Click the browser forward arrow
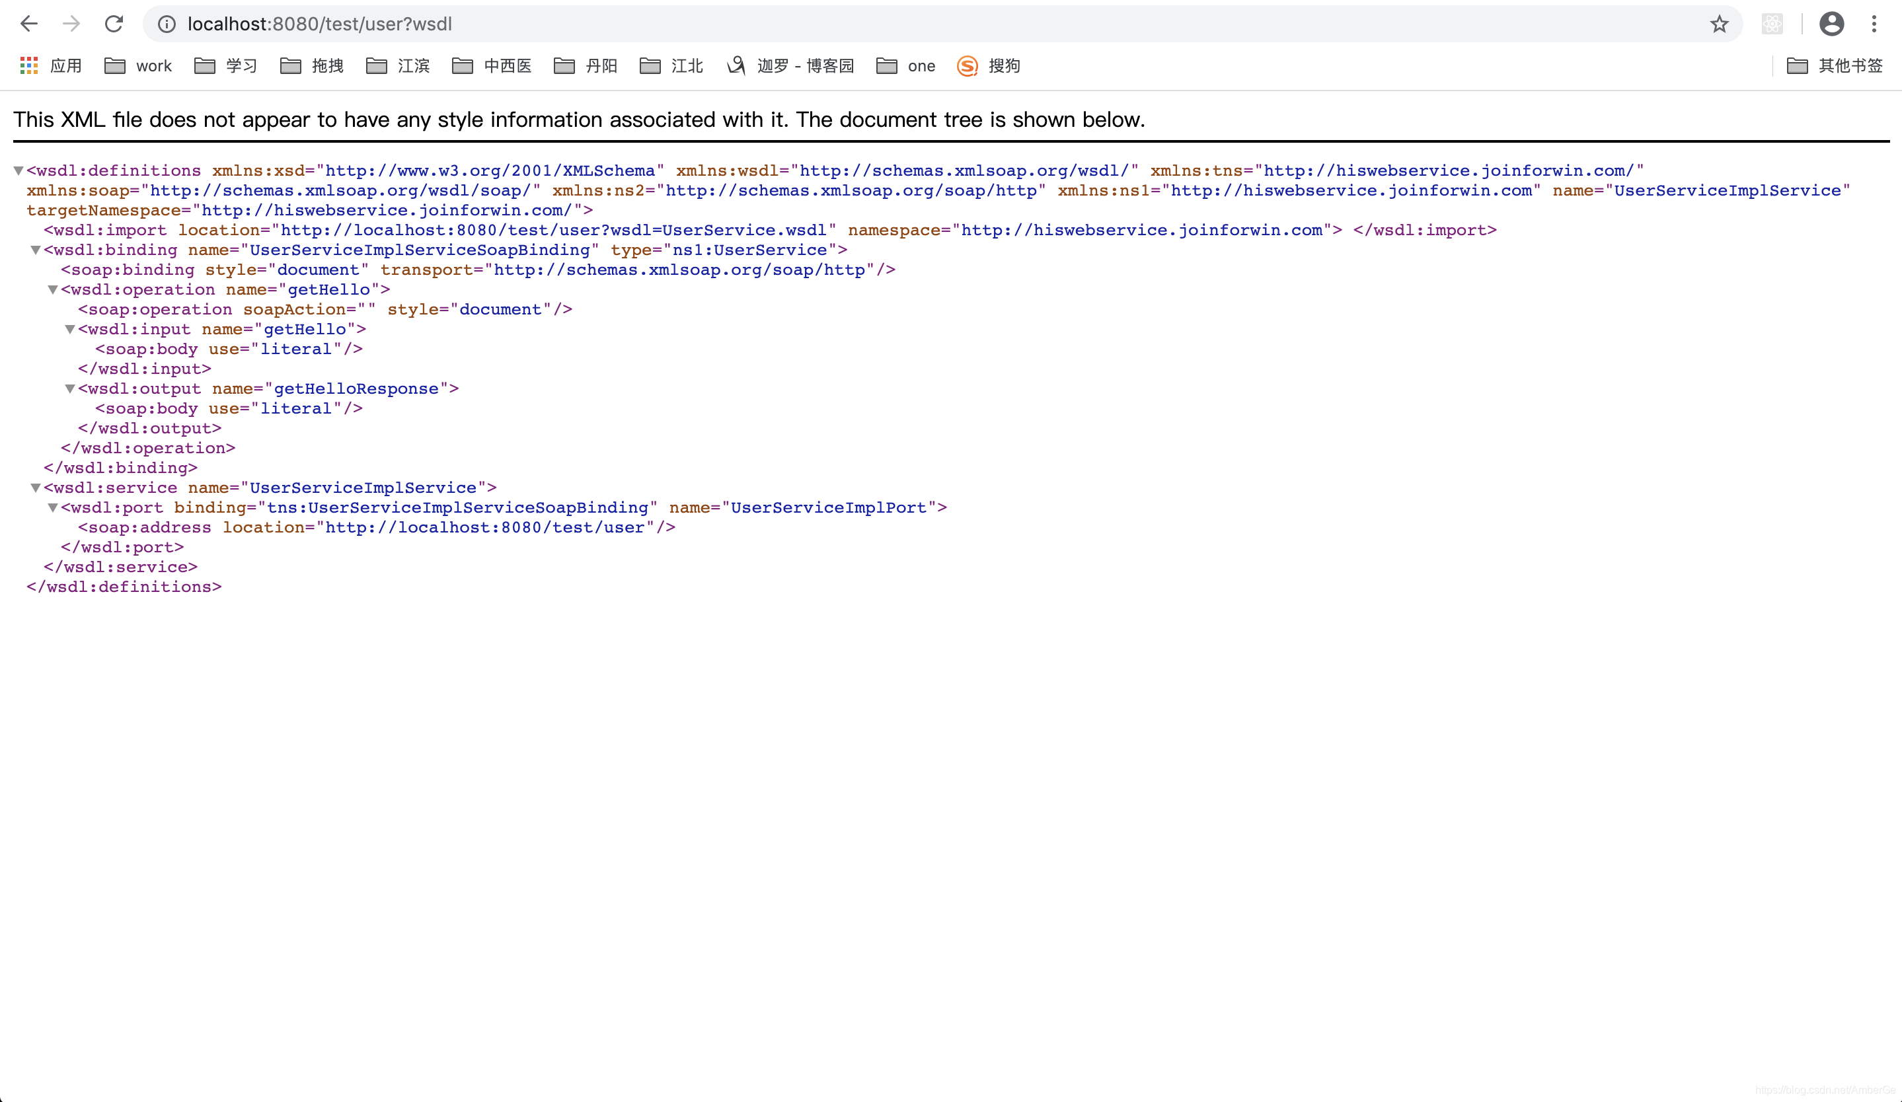The width and height of the screenshot is (1902, 1102). pyautogui.click(x=71, y=24)
